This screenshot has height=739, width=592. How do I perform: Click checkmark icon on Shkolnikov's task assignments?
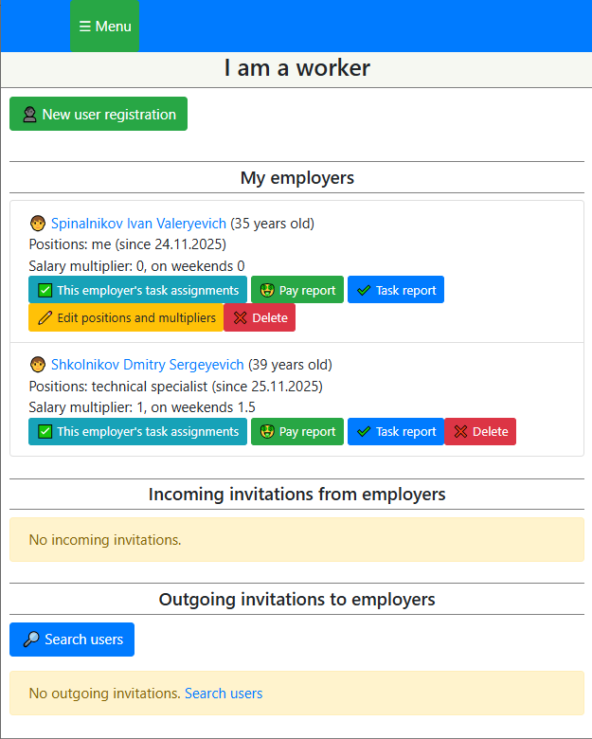point(45,432)
